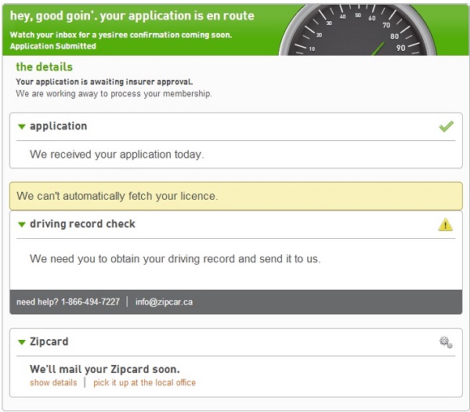Viewport: 470px width, 412px height.
Task: Click the application section heading
Action: click(59, 126)
